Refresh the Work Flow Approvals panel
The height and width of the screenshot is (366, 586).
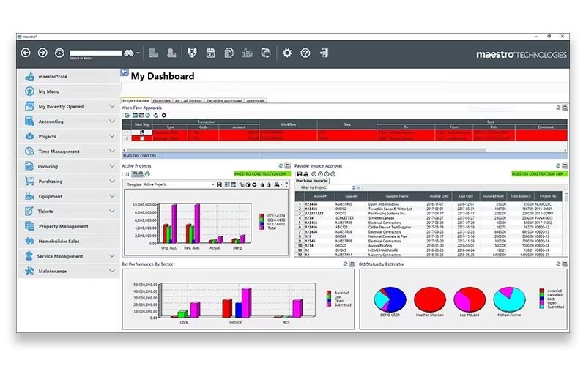click(x=558, y=108)
